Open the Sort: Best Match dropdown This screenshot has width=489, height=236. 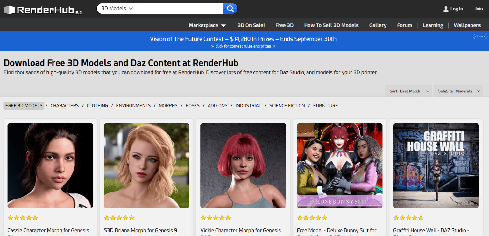point(408,91)
